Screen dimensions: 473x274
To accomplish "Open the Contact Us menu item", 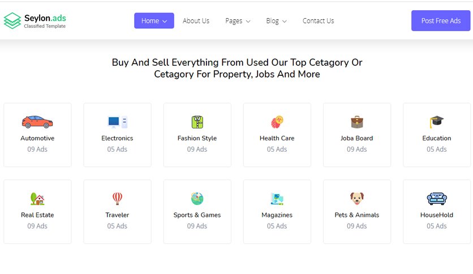I will pyautogui.click(x=318, y=21).
